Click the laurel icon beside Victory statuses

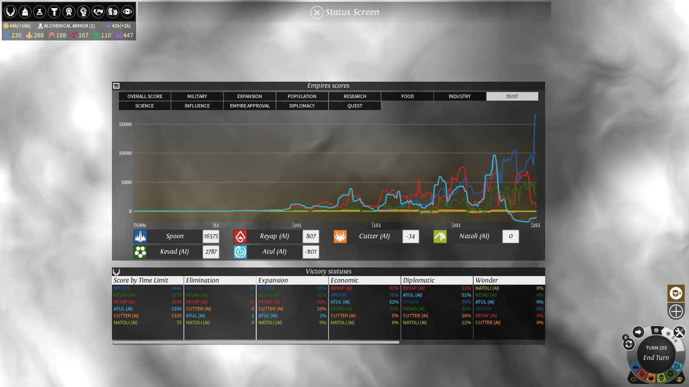[x=116, y=272]
